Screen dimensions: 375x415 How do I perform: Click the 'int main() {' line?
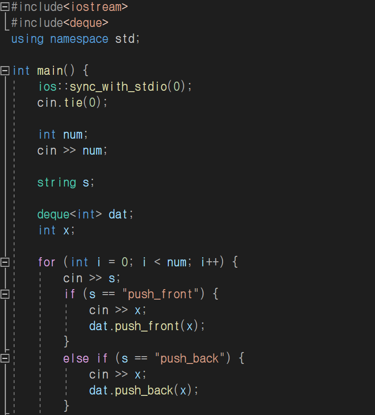click(50, 71)
